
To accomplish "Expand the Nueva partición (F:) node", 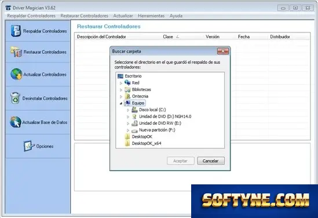I will point(128,130).
